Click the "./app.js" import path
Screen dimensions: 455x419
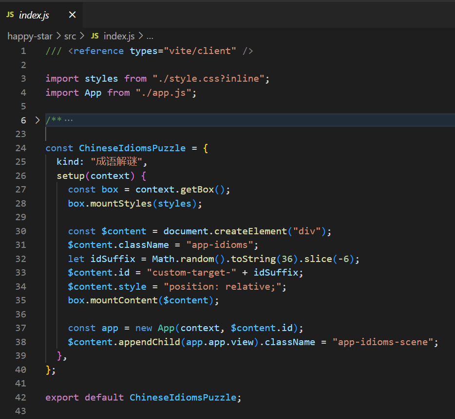163,93
